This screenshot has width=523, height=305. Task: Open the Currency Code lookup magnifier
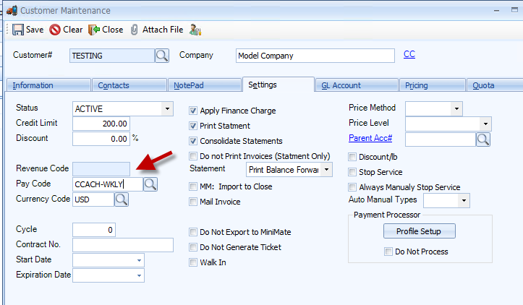tap(122, 199)
